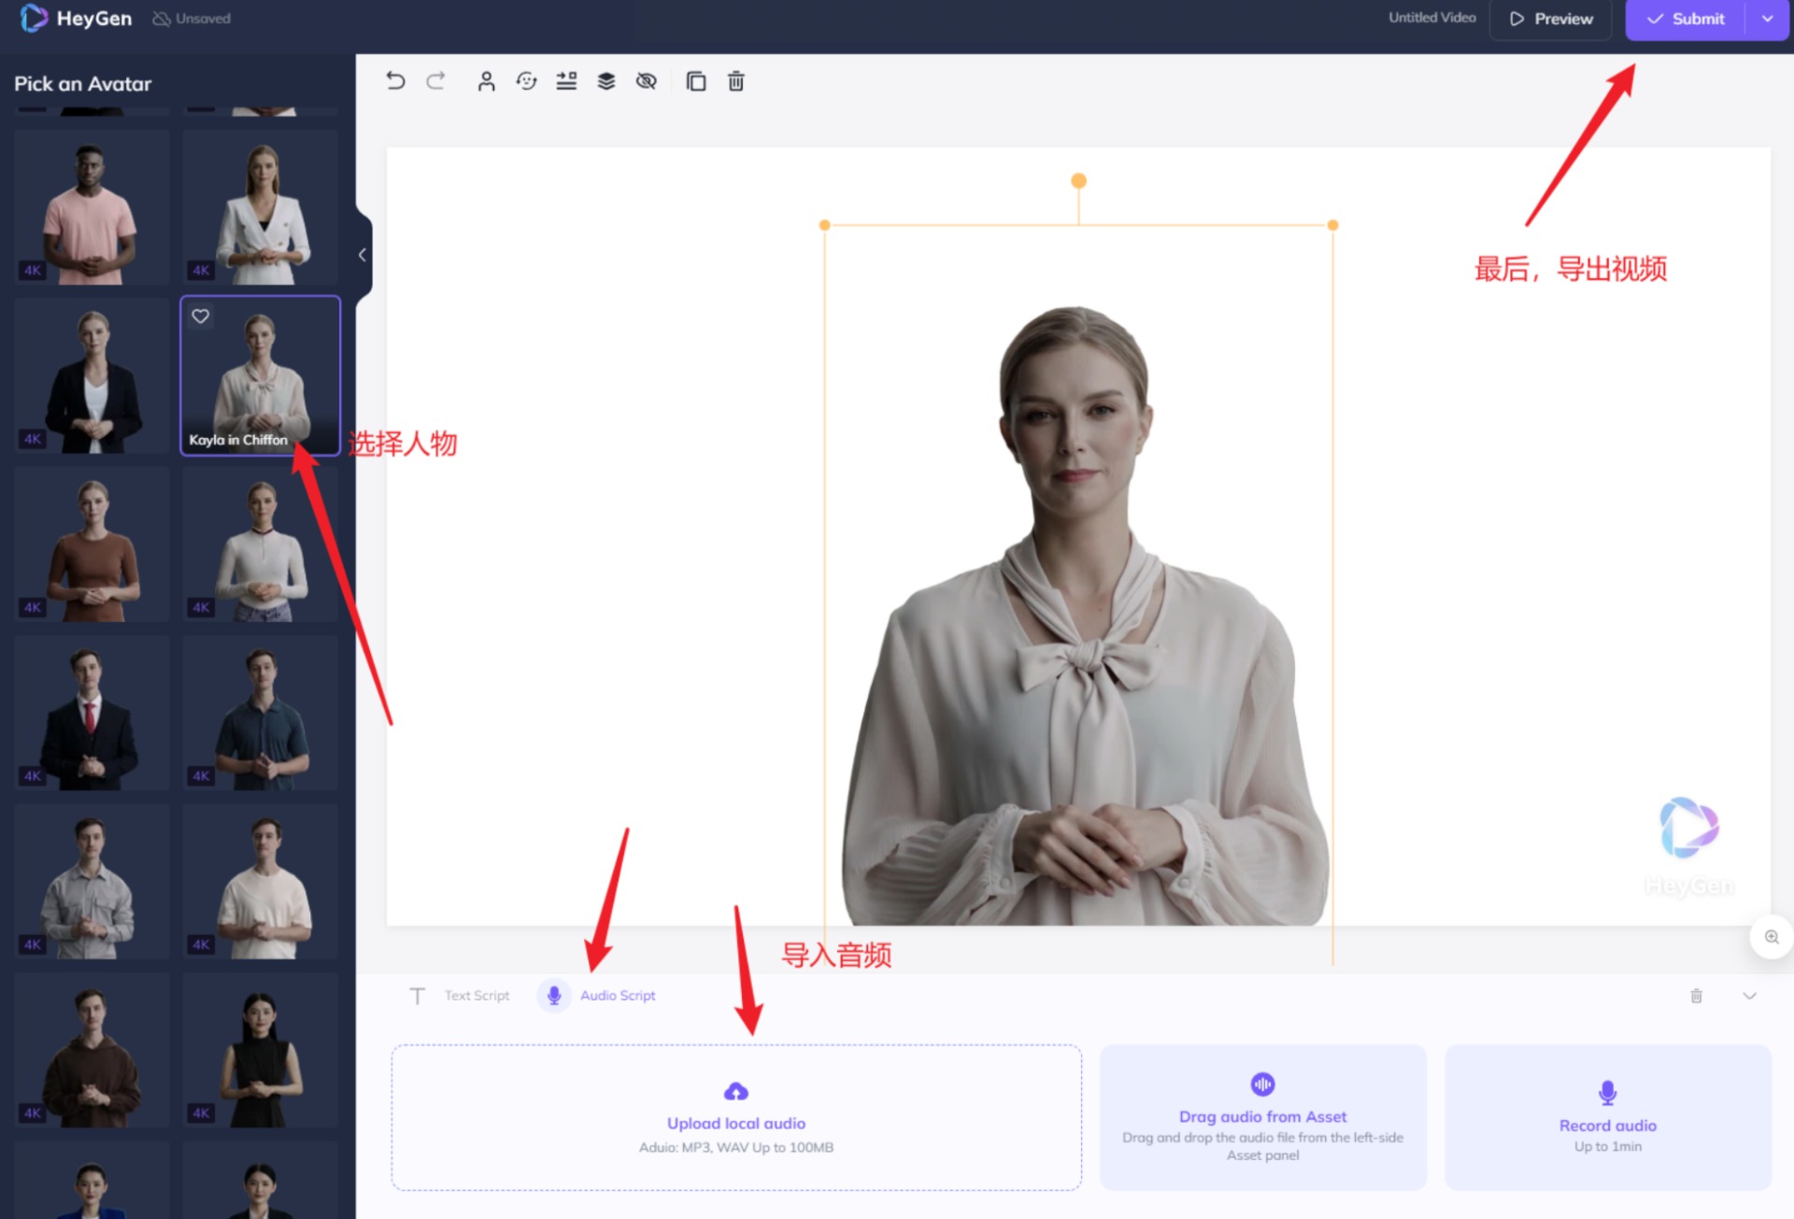Click the microphone icon in Record audio
The height and width of the screenshot is (1219, 1794).
click(x=1607, y=1093)
